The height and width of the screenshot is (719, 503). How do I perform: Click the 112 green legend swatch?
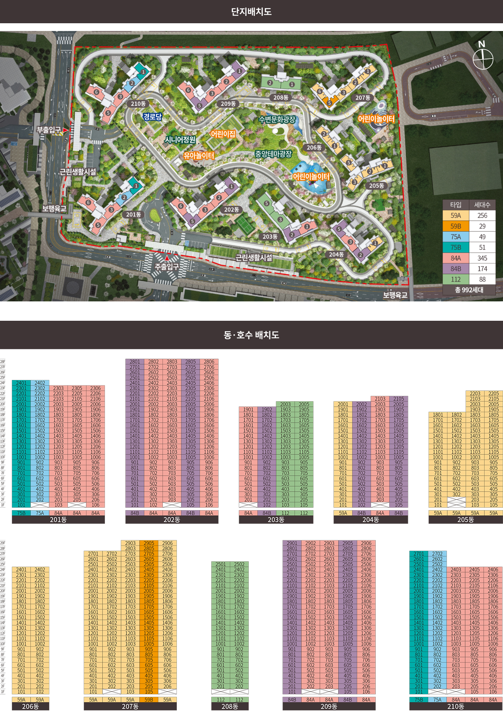[456, 279]
